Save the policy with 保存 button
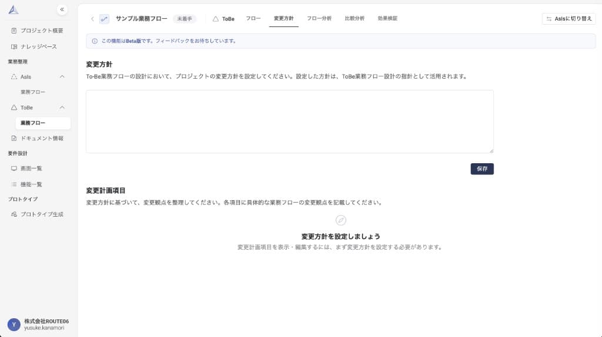This screenshot has width=602, height=337. click(x=482, y=168)
